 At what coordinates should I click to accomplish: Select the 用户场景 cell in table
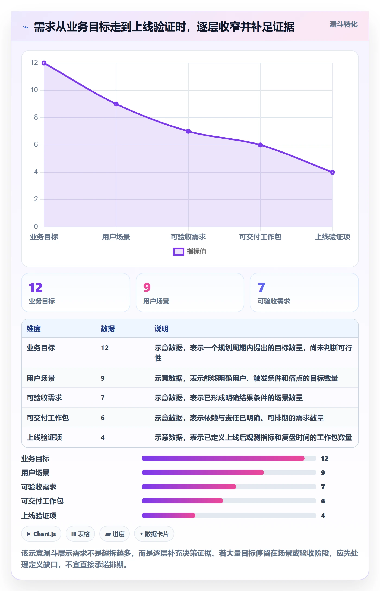(x=41, y=378)
